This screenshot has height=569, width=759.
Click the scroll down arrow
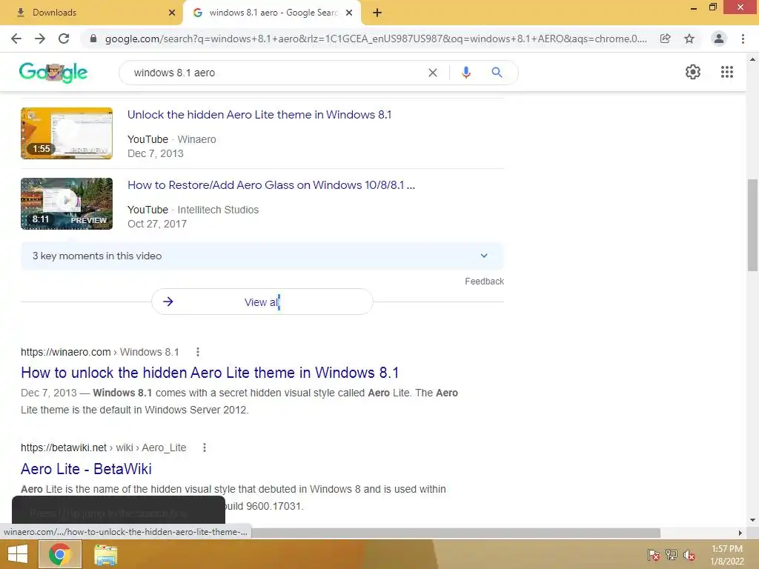point(752,520)
